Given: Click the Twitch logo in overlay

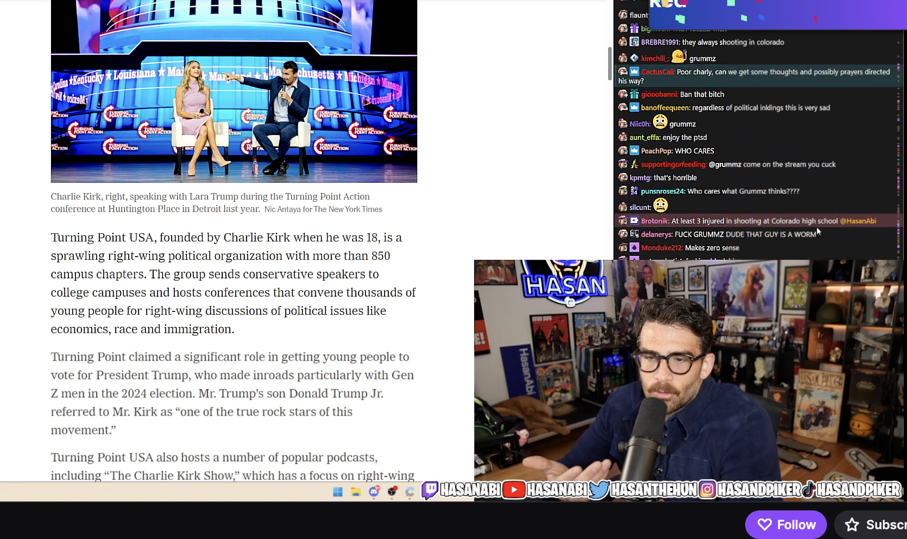Looking at the screenshot, I should (429, 490).
